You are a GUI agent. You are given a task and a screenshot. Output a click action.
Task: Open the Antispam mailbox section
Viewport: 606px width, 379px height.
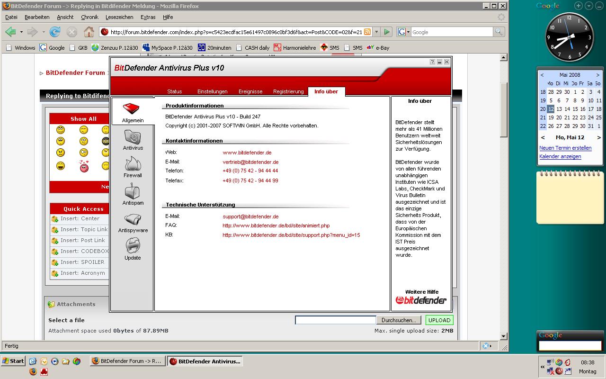[x=133, y=195]
